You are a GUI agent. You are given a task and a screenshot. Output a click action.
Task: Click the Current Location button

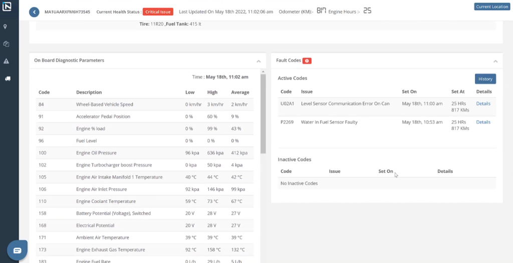point(491,6)
